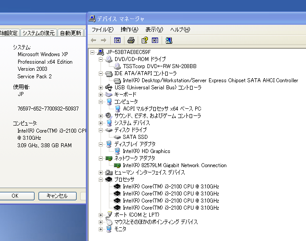The height and width of the screenshot is (241, 306).
Task: Select the キーボード category
Action: tap(125, 95)
